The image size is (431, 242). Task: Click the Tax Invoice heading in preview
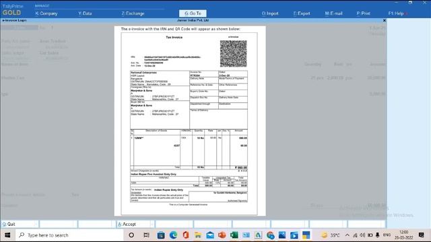pyautogui.click(x=174, y=38)
